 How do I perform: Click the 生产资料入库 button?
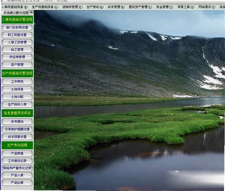(x=17, y=105)
